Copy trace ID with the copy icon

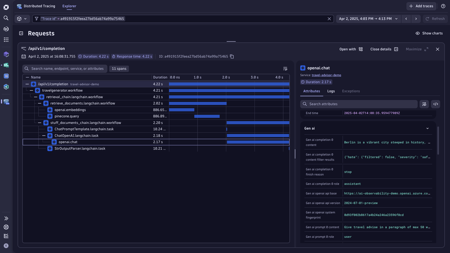[232, 57]
